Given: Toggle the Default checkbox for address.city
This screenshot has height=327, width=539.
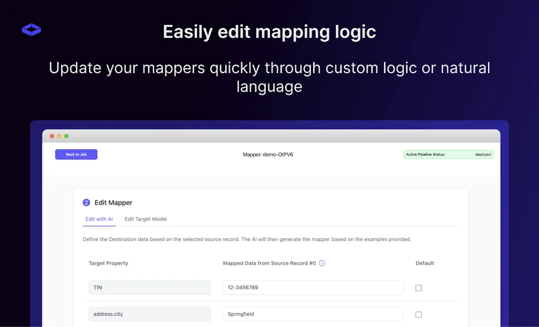Looking at the screenshot, I should pyautogui.click(x=418, y=314).
